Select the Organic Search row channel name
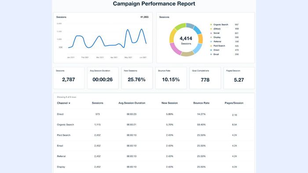 click(x=66, y=125)
